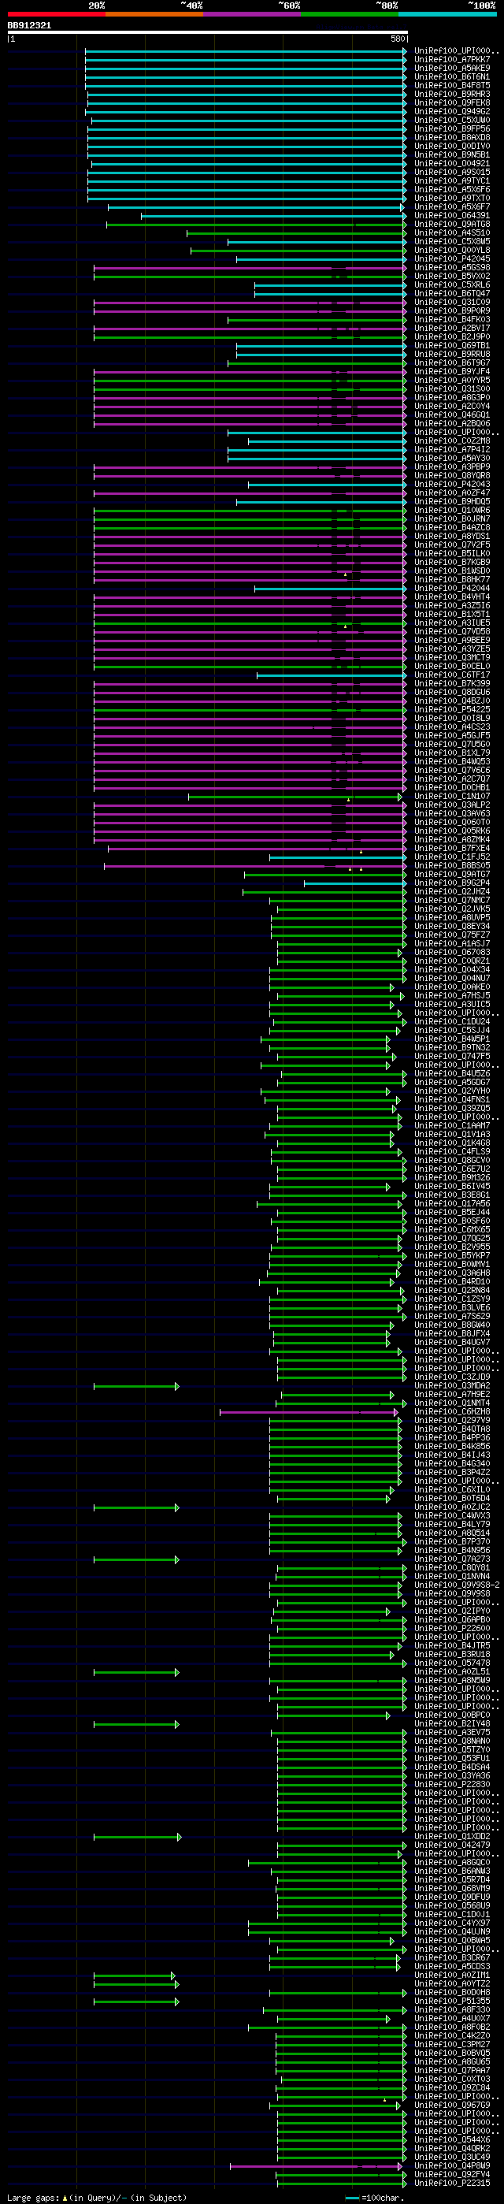Select hit UniRef100_A3PBP9
Screen dimensions: 504x2204
click(x=453, y=467)
